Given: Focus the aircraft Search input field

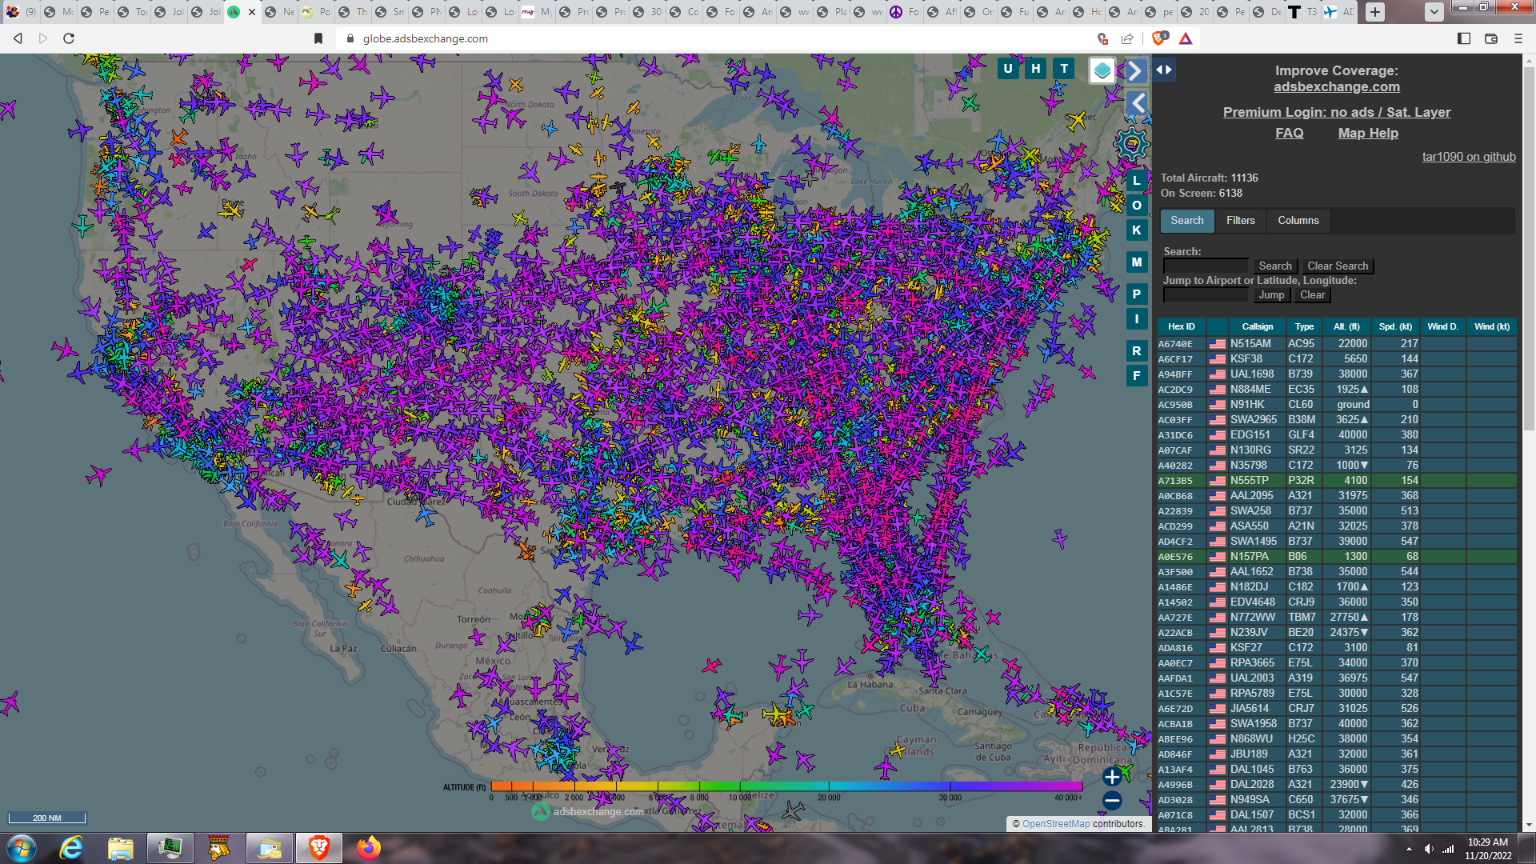Looking at the screenshot, I should coord(1205,266).
